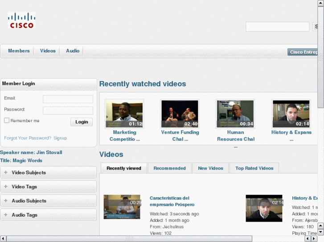Screen dimensions: 324x242
Task: Select the Top Rated Videos tab
Action: (254, 168)
